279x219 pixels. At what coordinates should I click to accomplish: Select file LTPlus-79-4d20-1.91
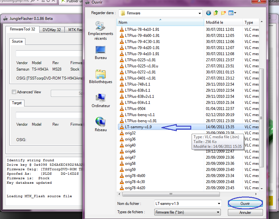(x=142, y=47)
